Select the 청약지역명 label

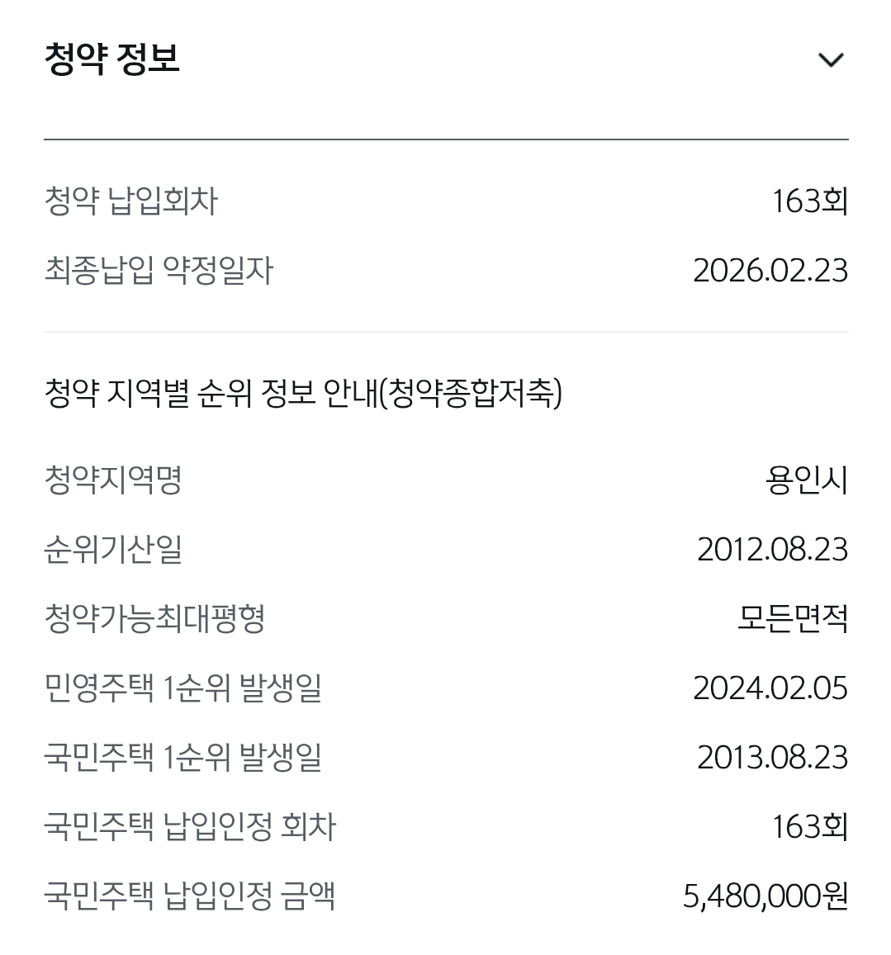113,480
